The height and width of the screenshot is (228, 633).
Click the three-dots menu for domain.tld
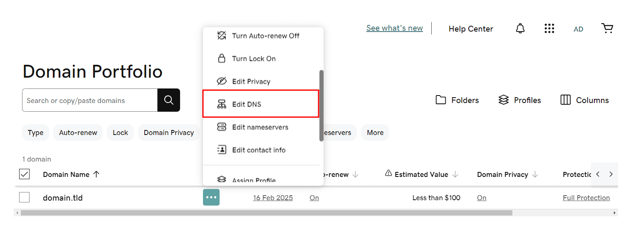click(x=211, y=197)
